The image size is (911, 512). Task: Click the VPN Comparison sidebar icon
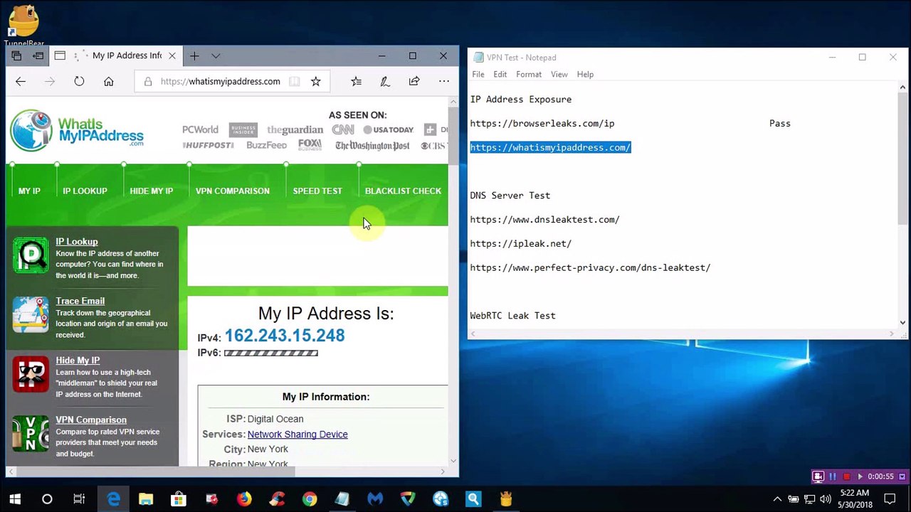point(31,434)
